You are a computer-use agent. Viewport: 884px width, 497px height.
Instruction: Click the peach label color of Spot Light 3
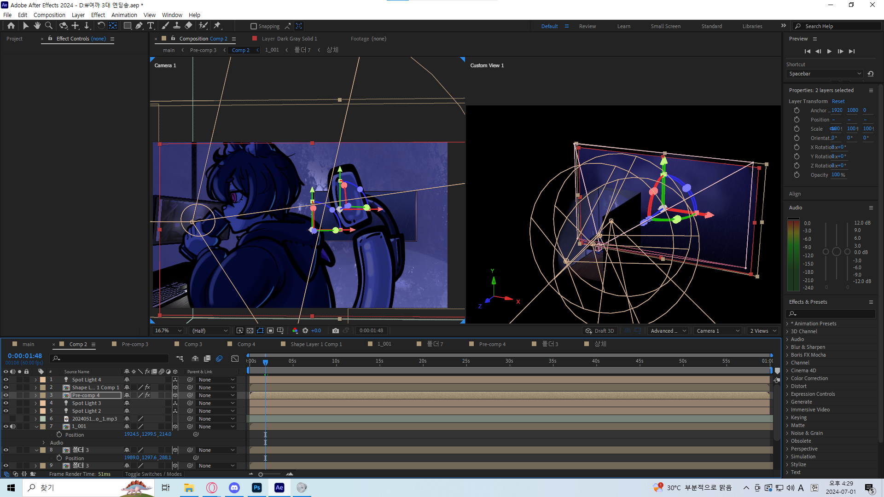click(43, 403)
